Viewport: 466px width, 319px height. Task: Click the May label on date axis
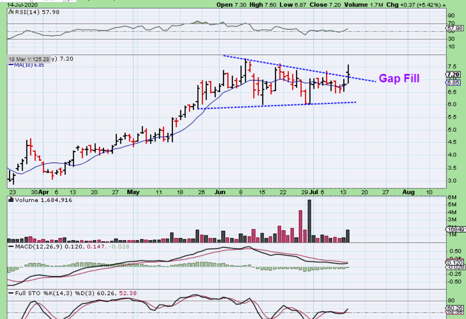[x=133, y=192]
